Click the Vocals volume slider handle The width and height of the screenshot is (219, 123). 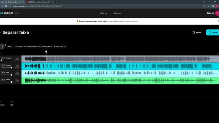coord(1,60)
